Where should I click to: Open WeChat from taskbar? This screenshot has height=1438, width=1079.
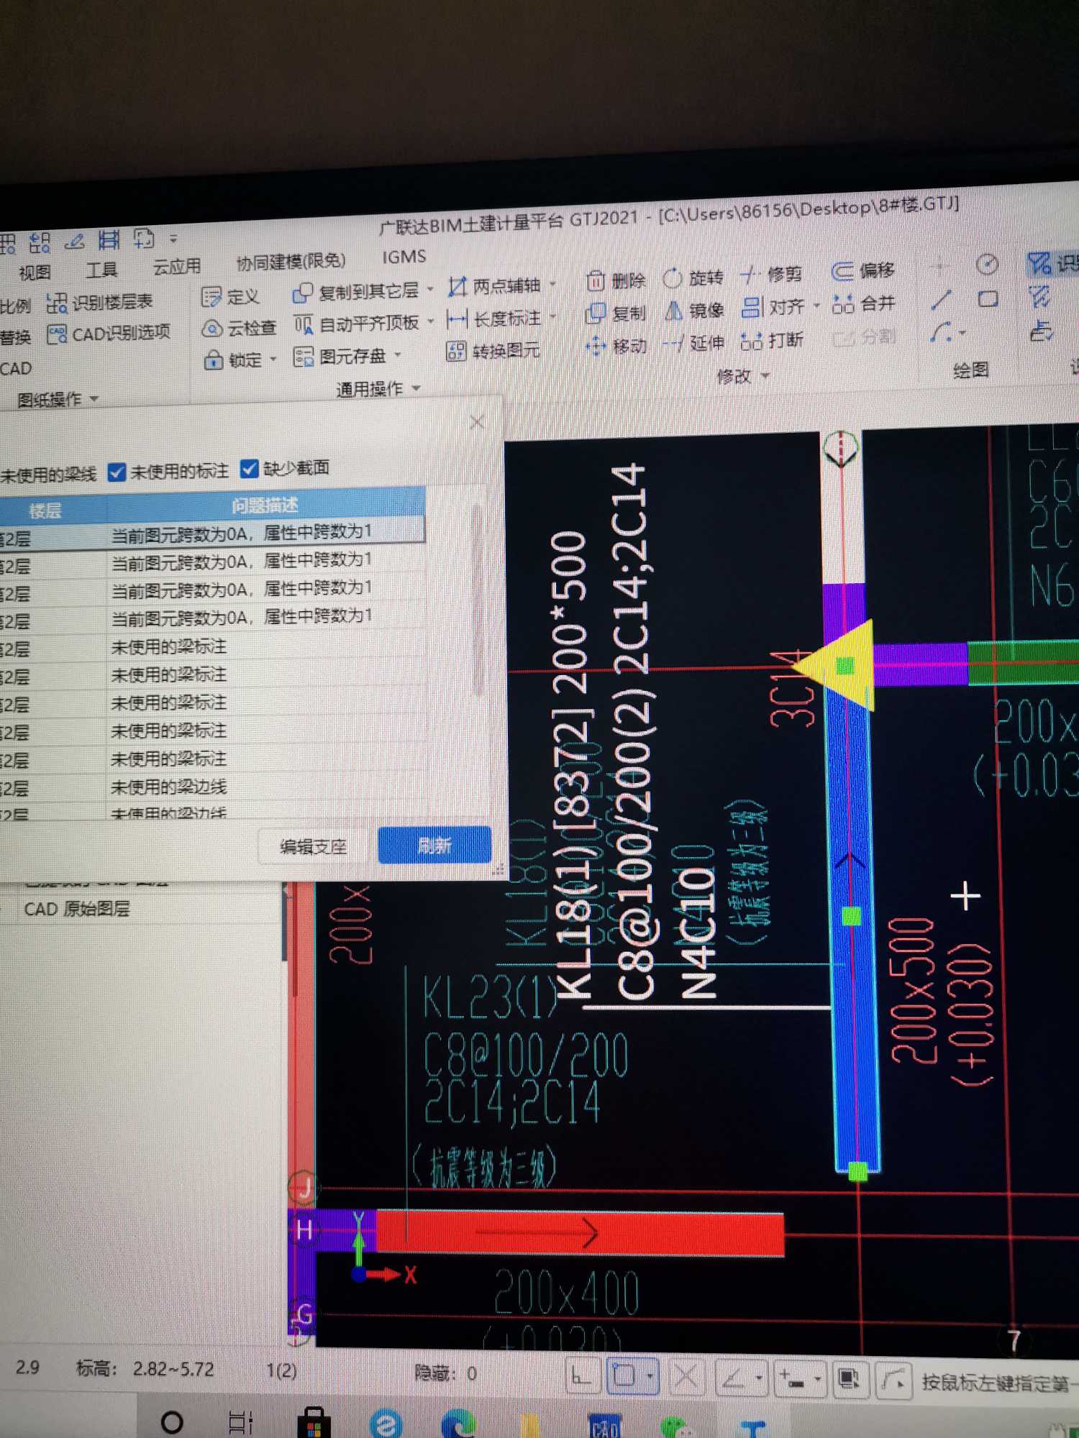[675, 1427]
